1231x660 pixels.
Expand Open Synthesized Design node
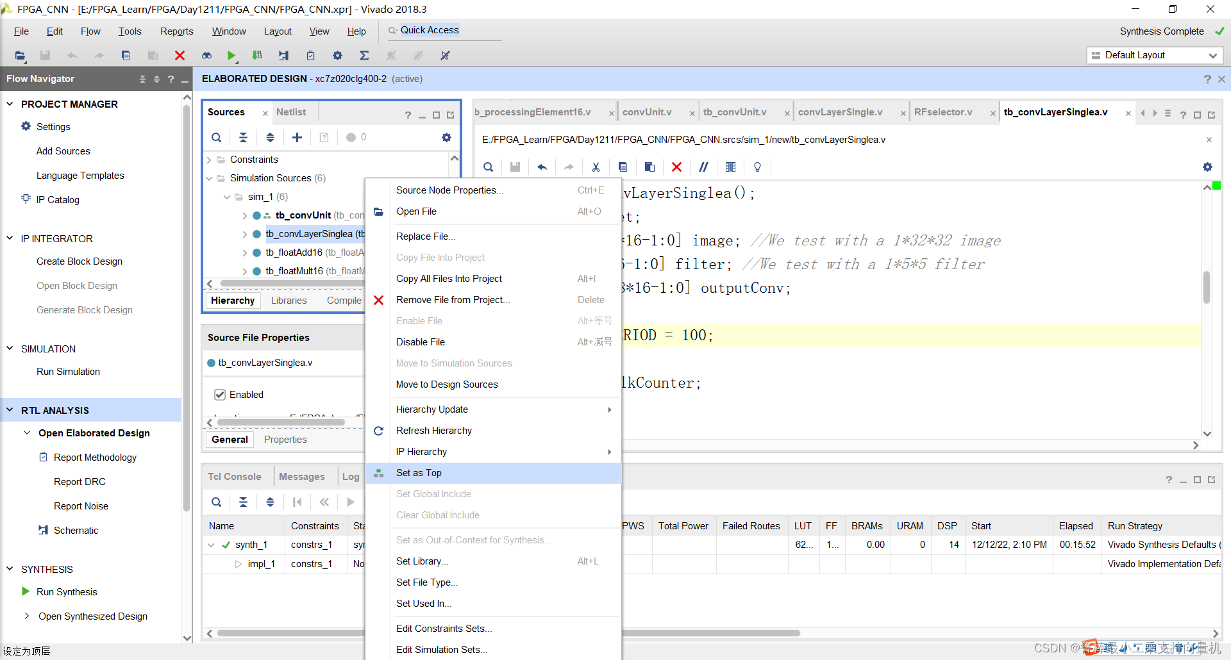(27, 616)
